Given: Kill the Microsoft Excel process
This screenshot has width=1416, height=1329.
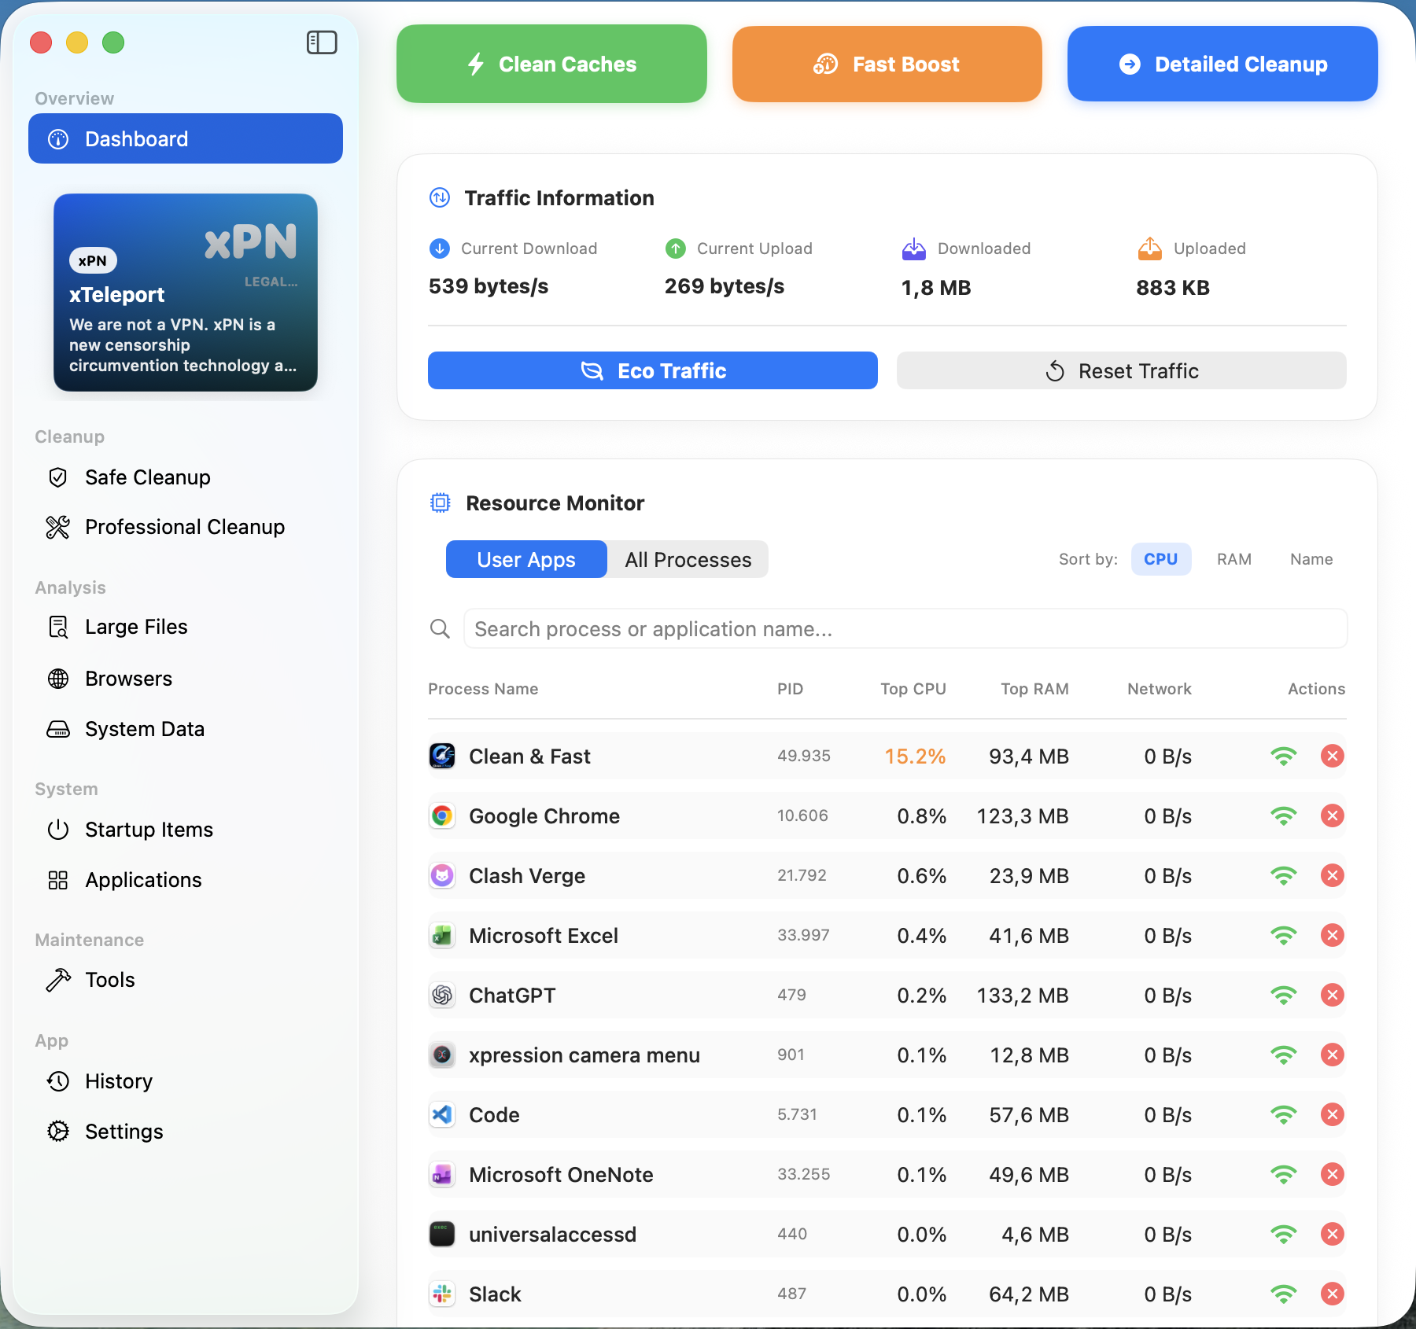Looking at the screenshot, I should pyautogui.click(x=1333, y=935).
